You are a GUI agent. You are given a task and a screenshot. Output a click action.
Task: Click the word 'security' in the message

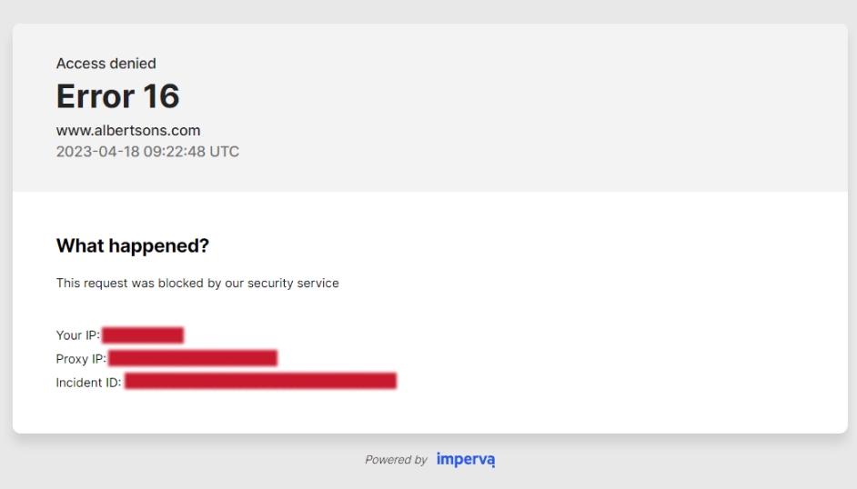pos(267,284)
